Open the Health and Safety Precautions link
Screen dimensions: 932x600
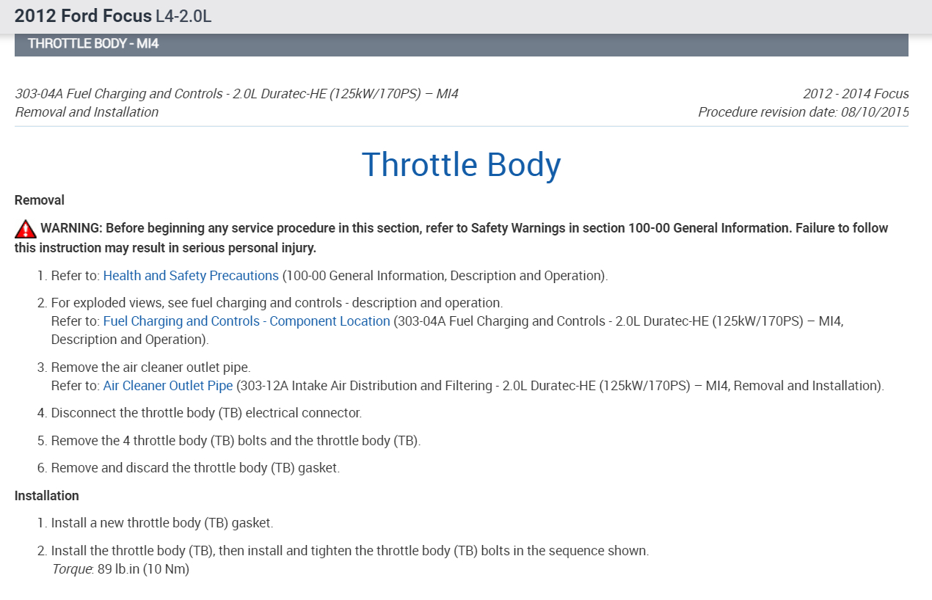click(x=191, y=276)
